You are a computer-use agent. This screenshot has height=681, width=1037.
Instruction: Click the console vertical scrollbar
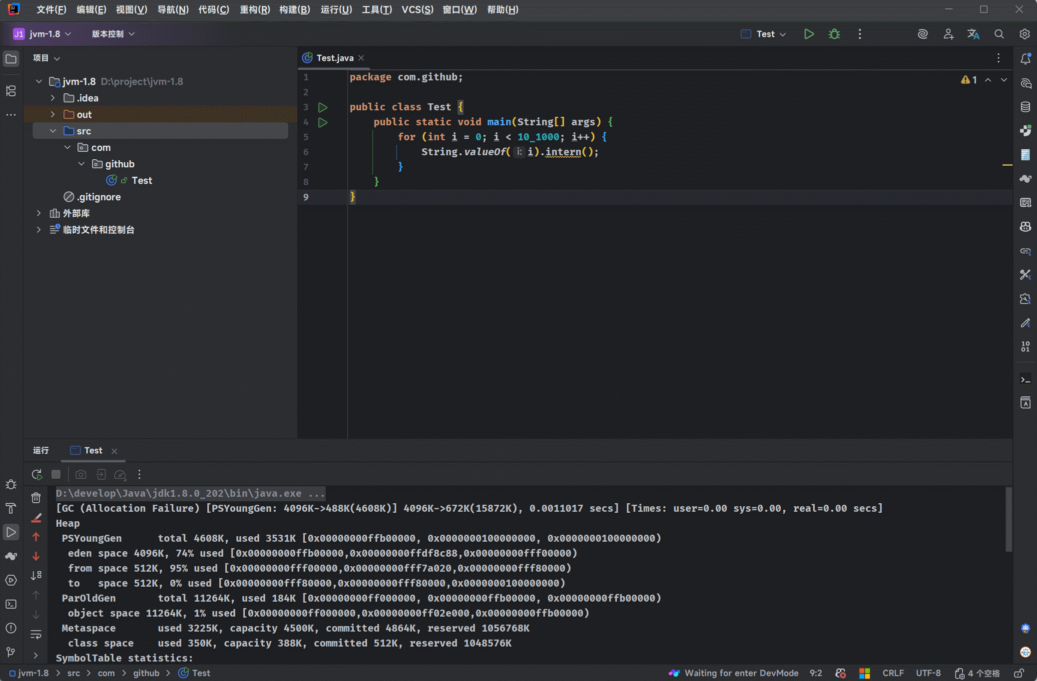pyautogui.click(x=1009, y=519)
